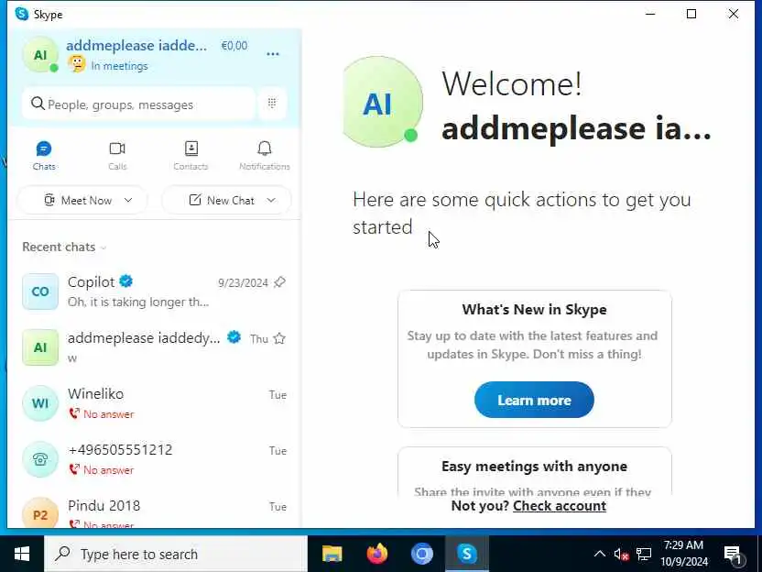The height and width of the screenshot is (572, 762).
Task: Click the Wineliko WI avatar
Action: 40,403
